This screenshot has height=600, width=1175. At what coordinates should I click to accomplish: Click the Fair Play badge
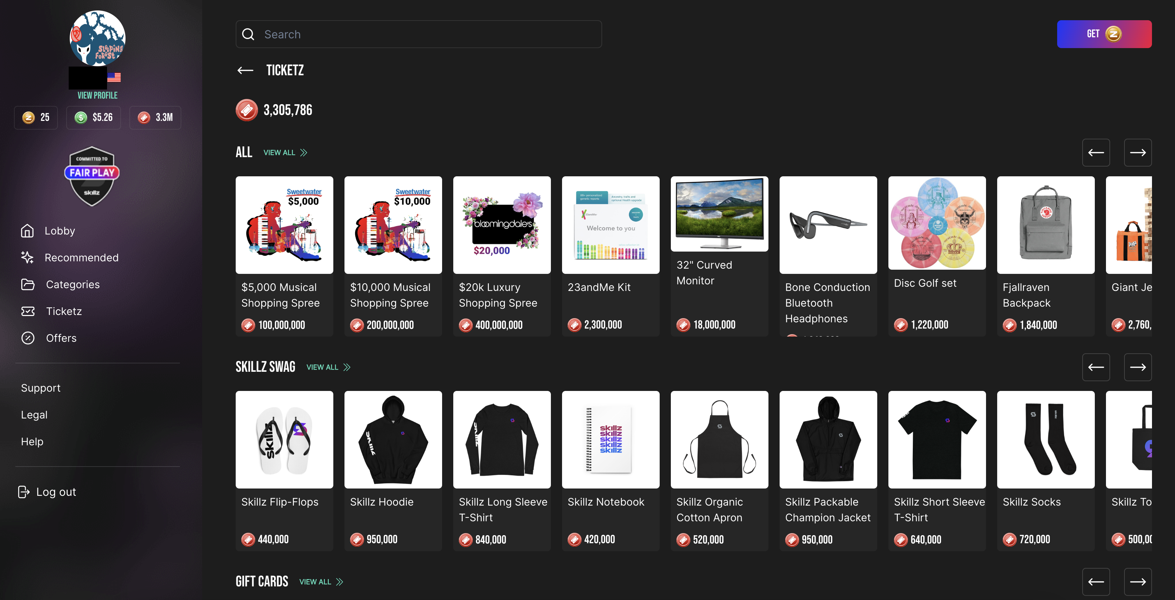92,176
